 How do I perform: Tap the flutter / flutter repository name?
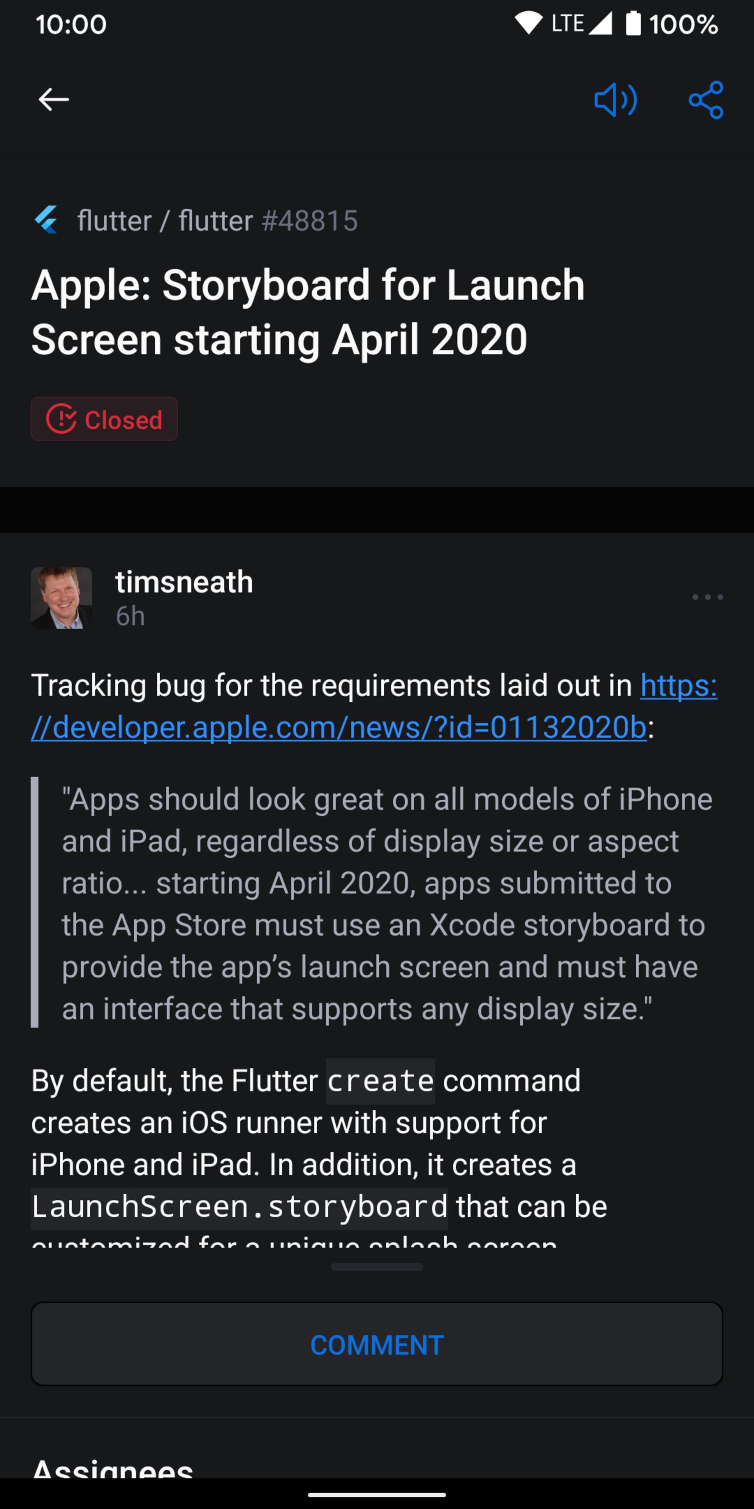point(165,221)
